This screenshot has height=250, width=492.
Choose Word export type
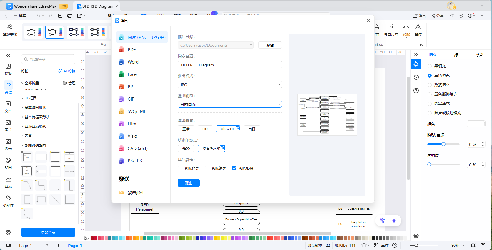pyautogui.click(x=142, y=62)
